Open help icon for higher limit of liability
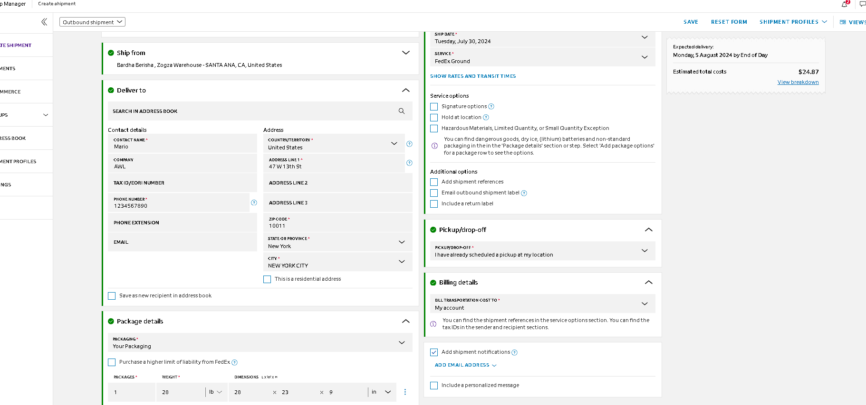 pyautogui.click(x=234, y=362)
